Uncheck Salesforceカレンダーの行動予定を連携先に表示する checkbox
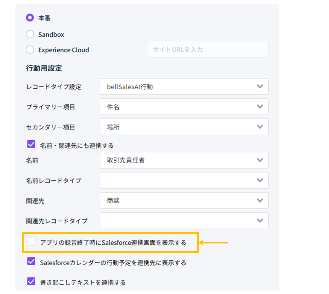329x294 pixels. [x=31, y=262]
